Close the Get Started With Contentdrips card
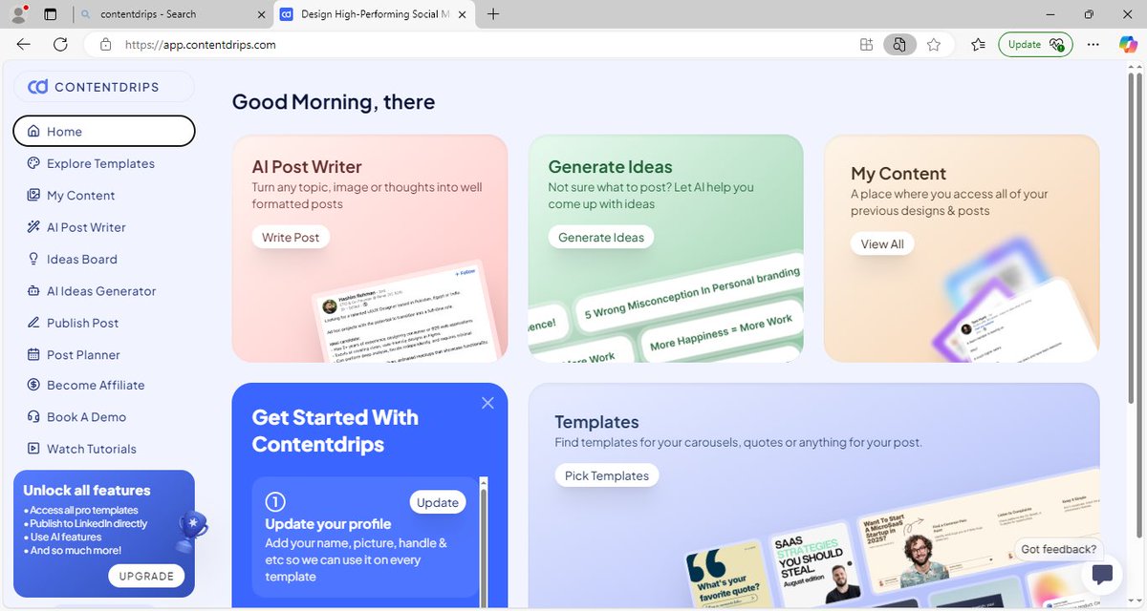This screenshot has height=611, width=1147. point(487,403)
